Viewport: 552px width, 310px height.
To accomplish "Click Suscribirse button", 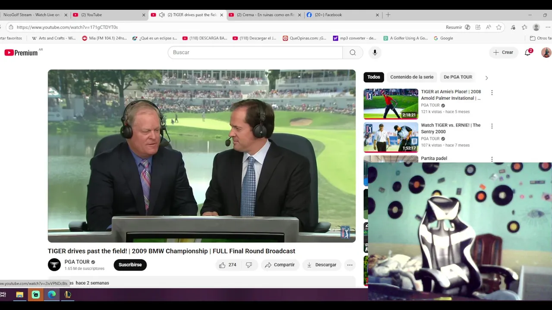I will coord(130,265).
